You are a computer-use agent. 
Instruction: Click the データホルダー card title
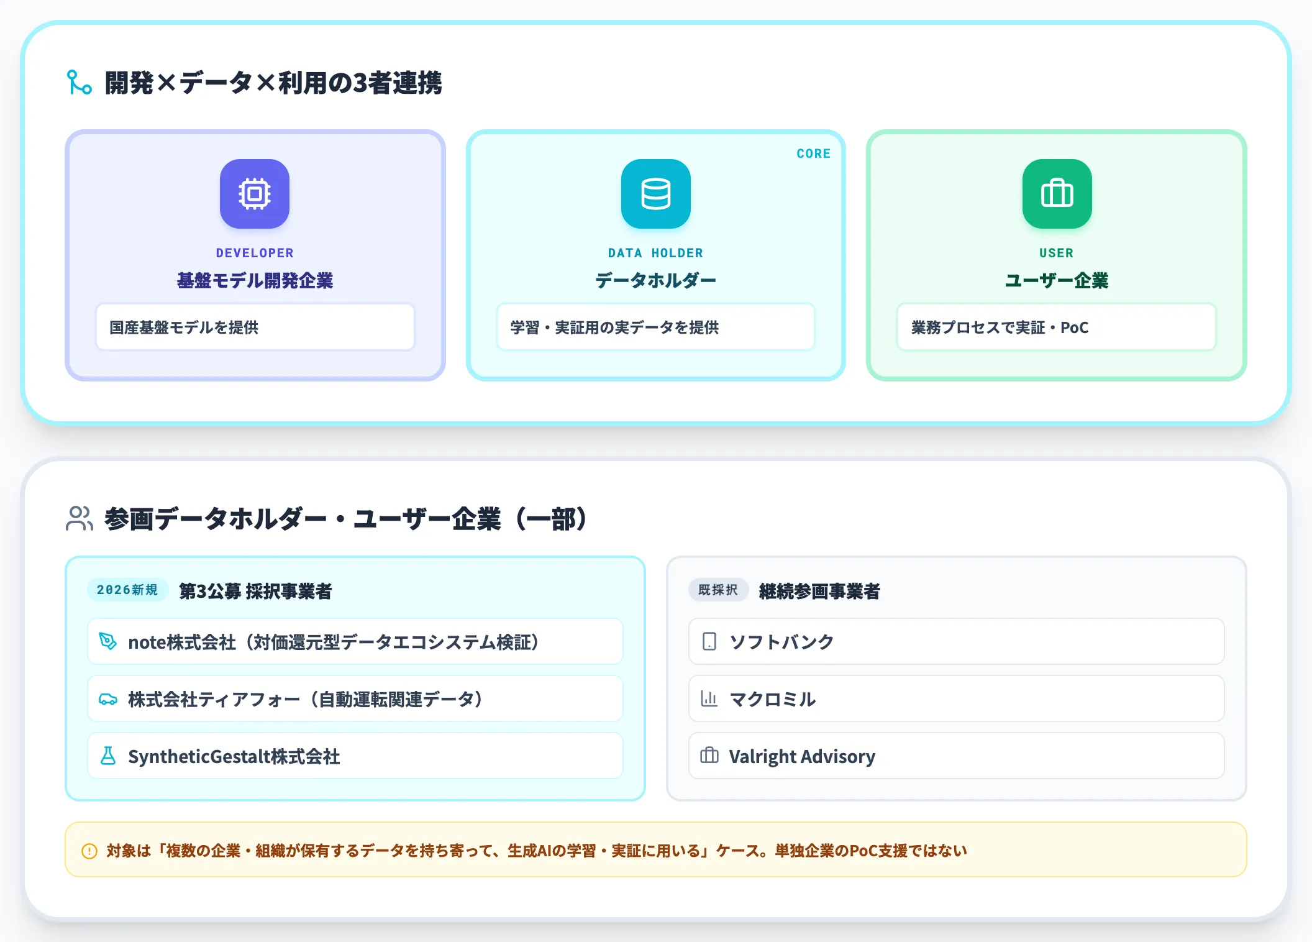coord(656,280)
